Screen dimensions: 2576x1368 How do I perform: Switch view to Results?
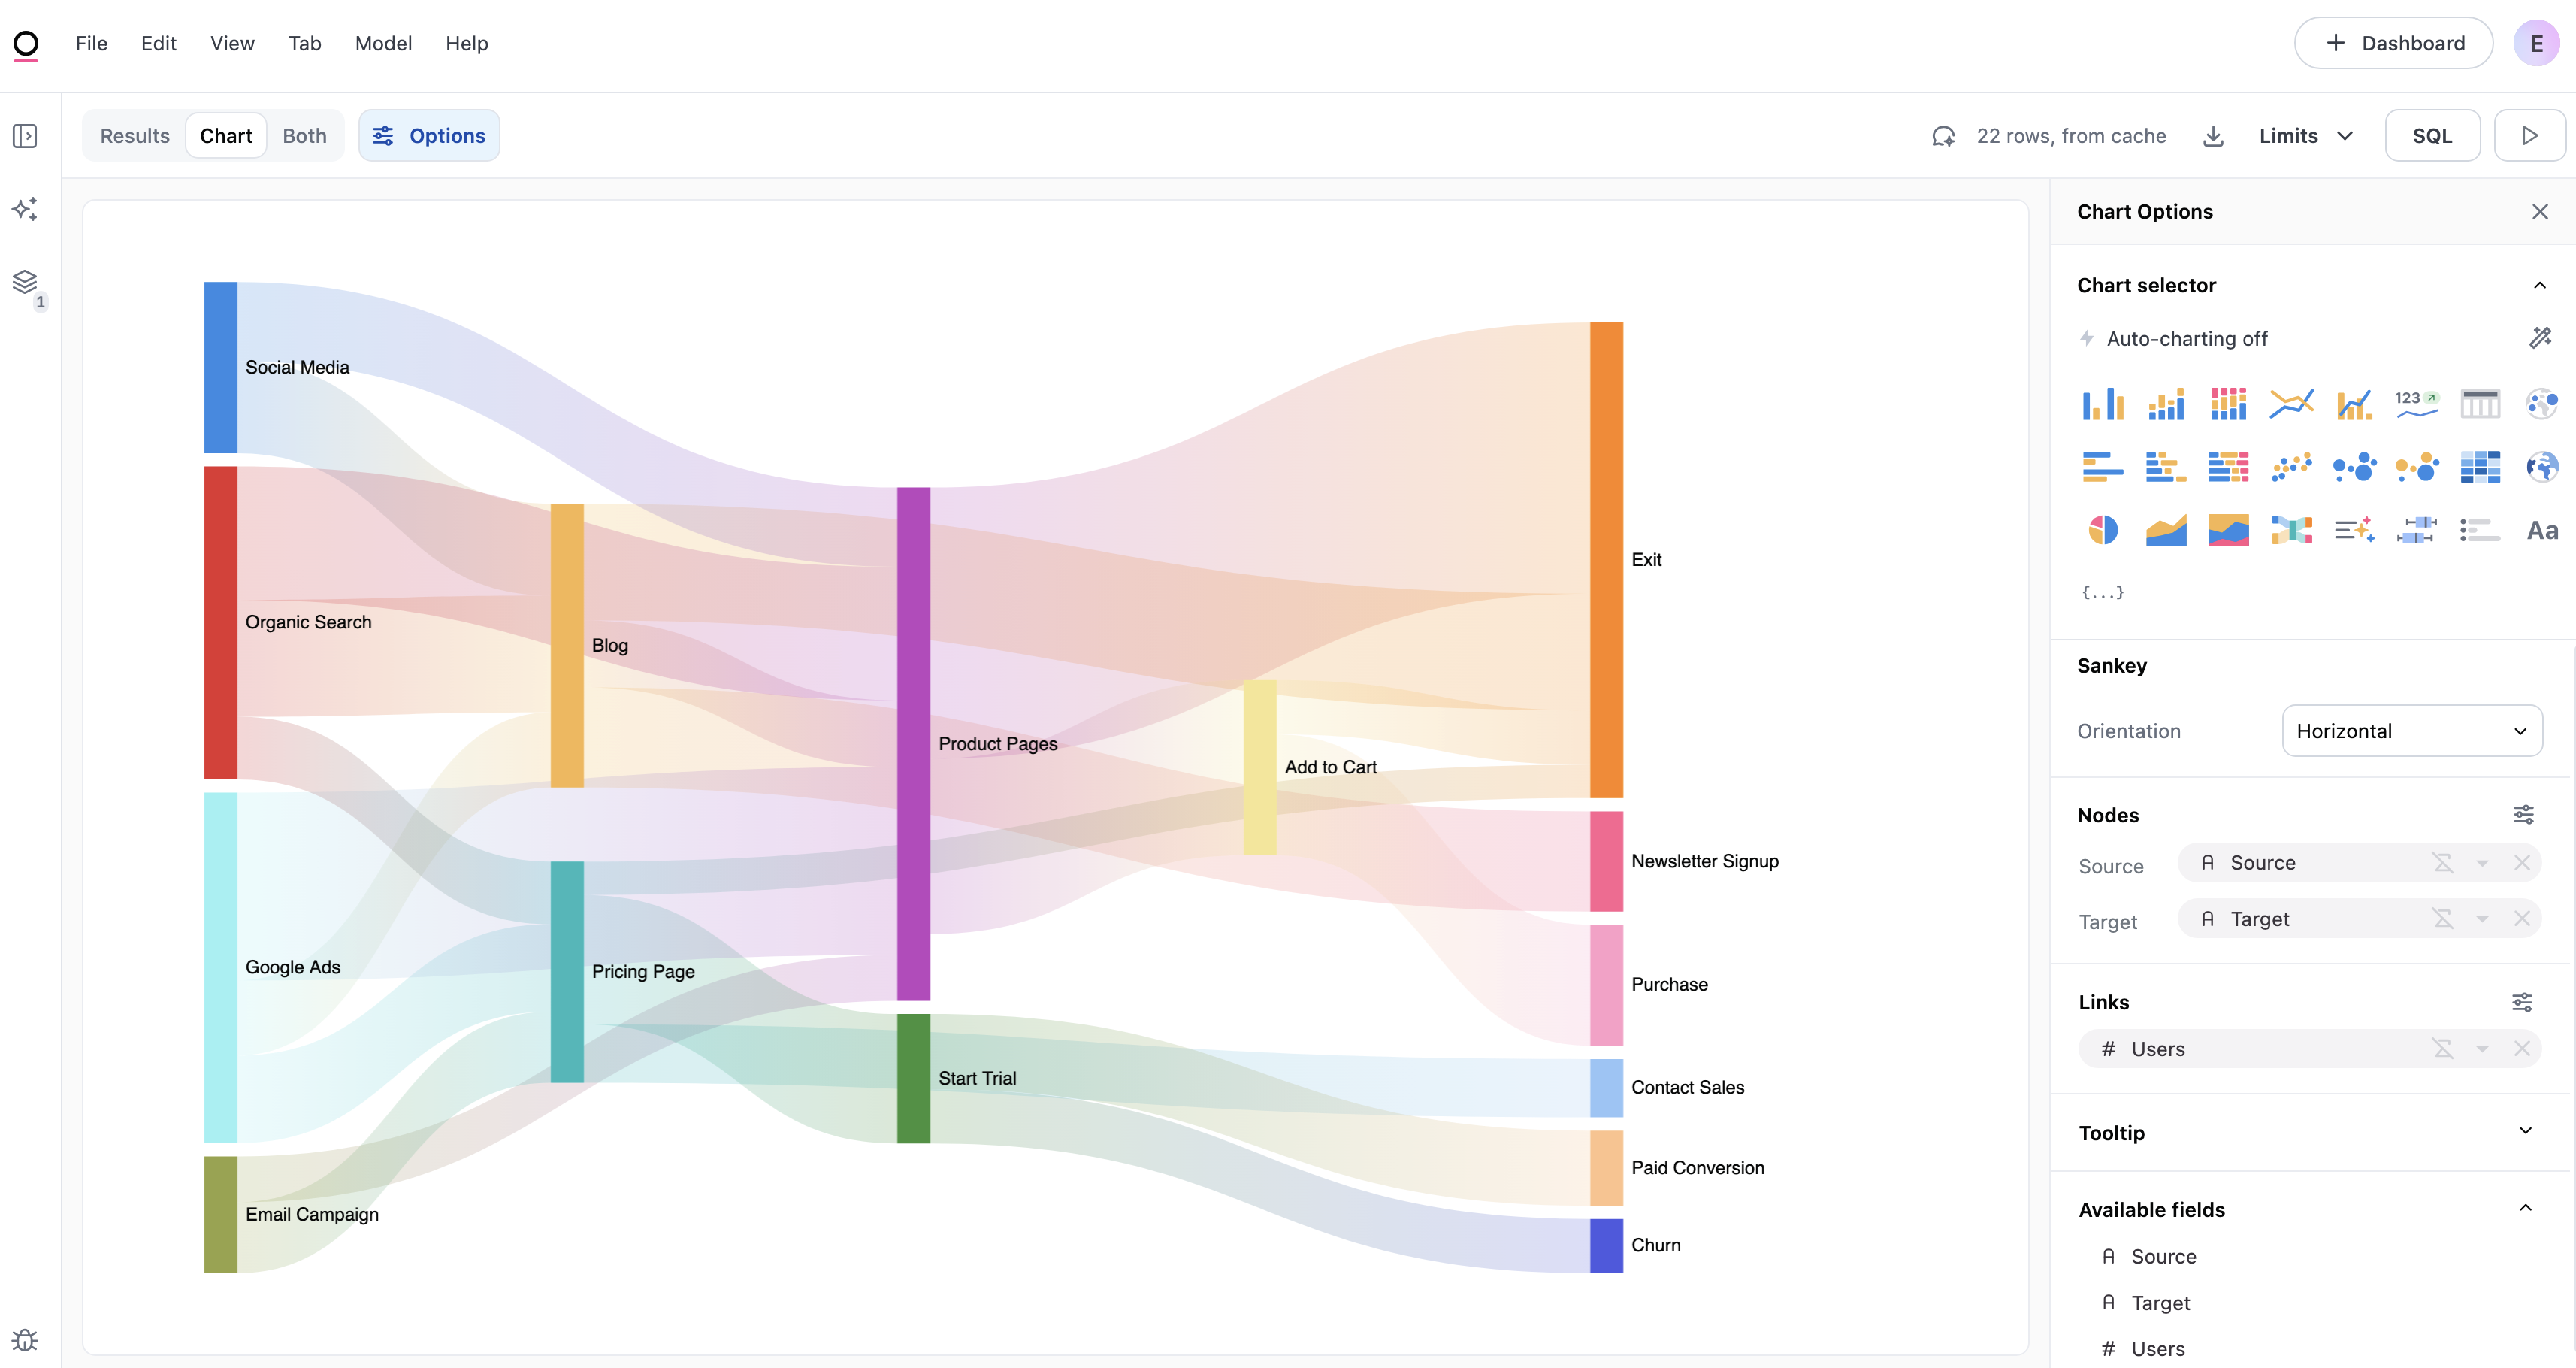coord(134,136)
